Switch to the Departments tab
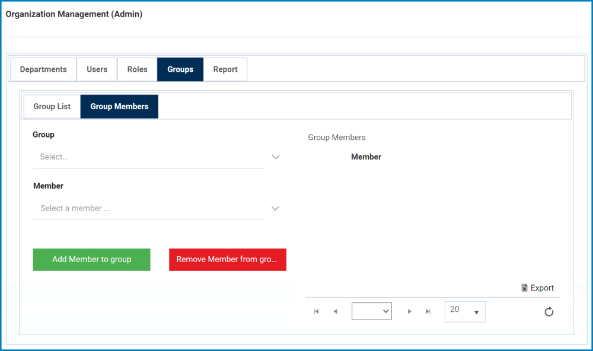The height and width of the screenshot is (351, 593). [x=43, y=69]
